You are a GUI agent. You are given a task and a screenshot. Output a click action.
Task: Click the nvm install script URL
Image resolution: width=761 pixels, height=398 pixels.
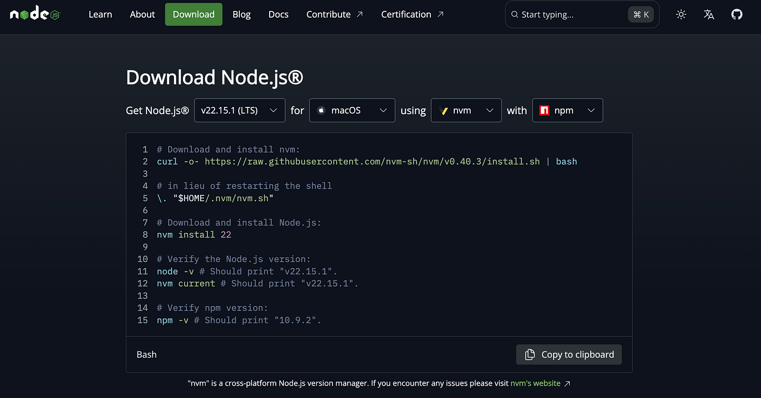[x=372, y=162]
